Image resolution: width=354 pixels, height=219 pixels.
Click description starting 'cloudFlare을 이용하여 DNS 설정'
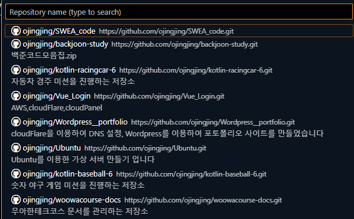[x=167, y=133]
